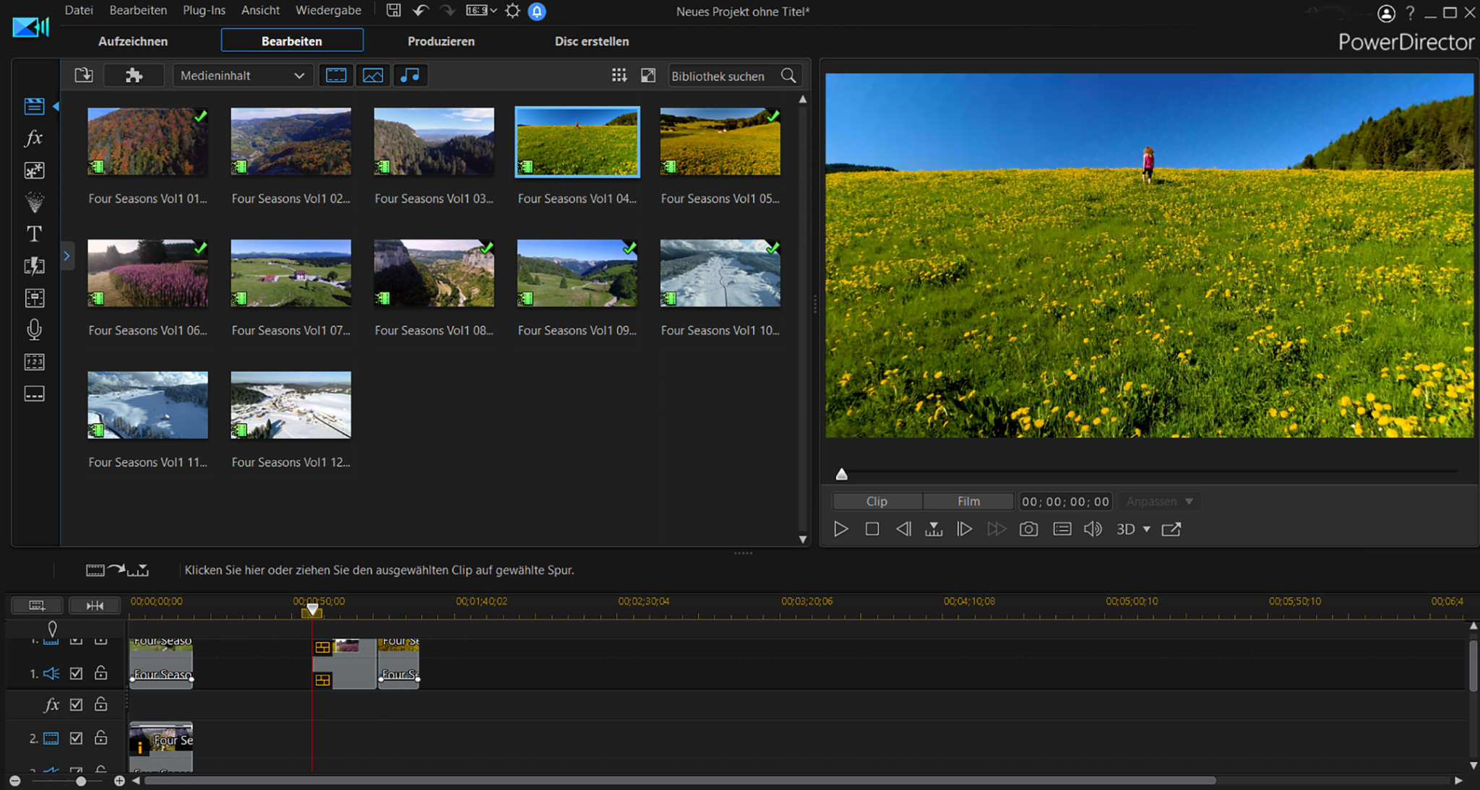Open the 3D mode dropdown arrow
The width and height of the screenshot is (1480, 790).
point(1147,529)
